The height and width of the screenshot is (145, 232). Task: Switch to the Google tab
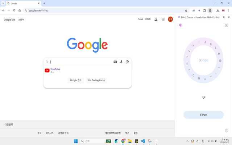pos(24,3)
